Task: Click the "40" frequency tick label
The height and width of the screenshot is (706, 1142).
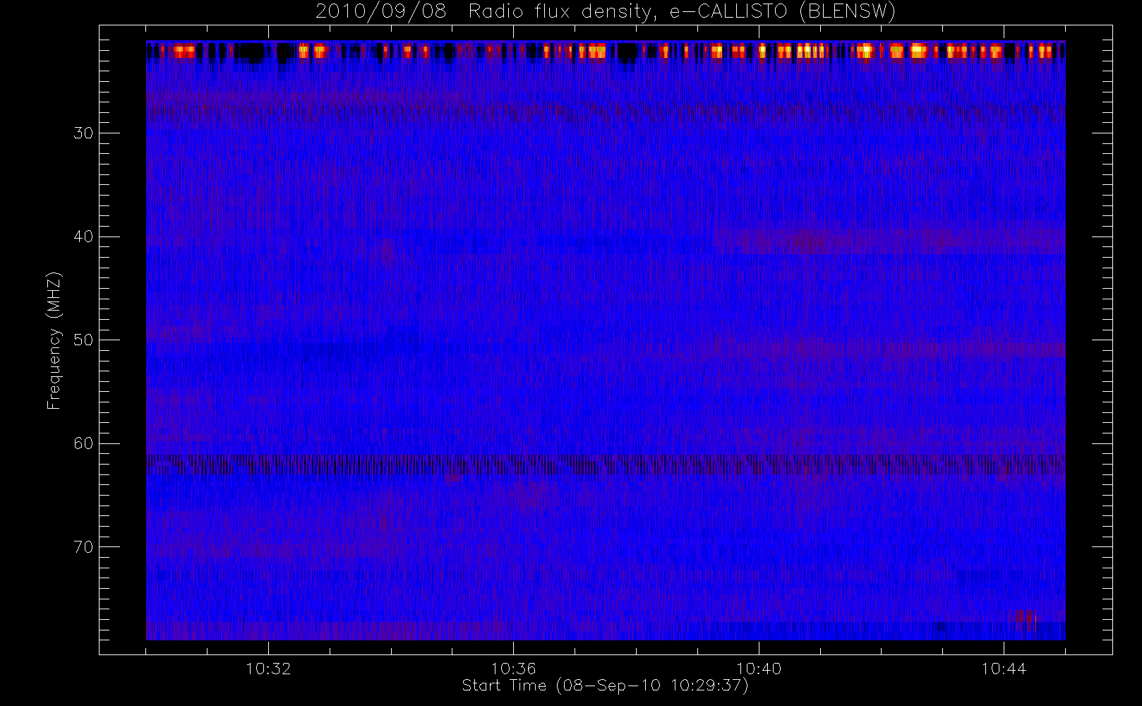Action: tap(83, 237)
